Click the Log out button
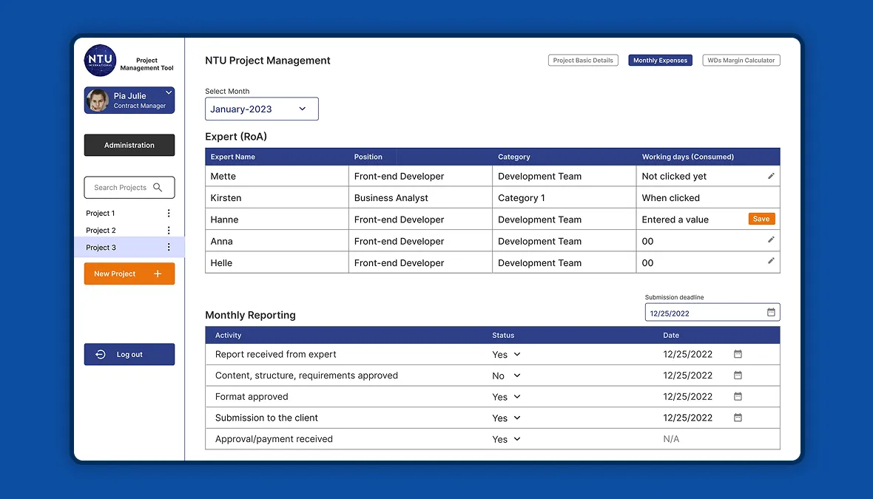 tap(129, 354)
